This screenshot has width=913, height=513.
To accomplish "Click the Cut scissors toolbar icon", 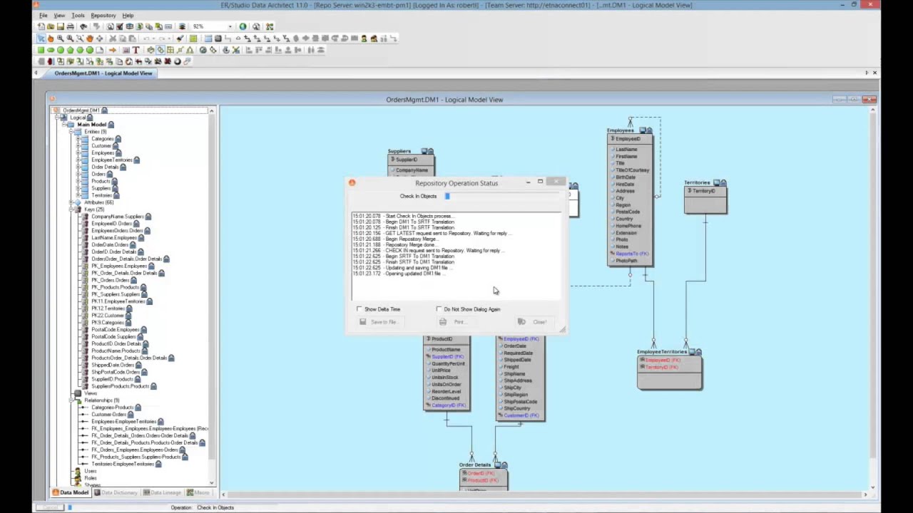I will [113, 38].
